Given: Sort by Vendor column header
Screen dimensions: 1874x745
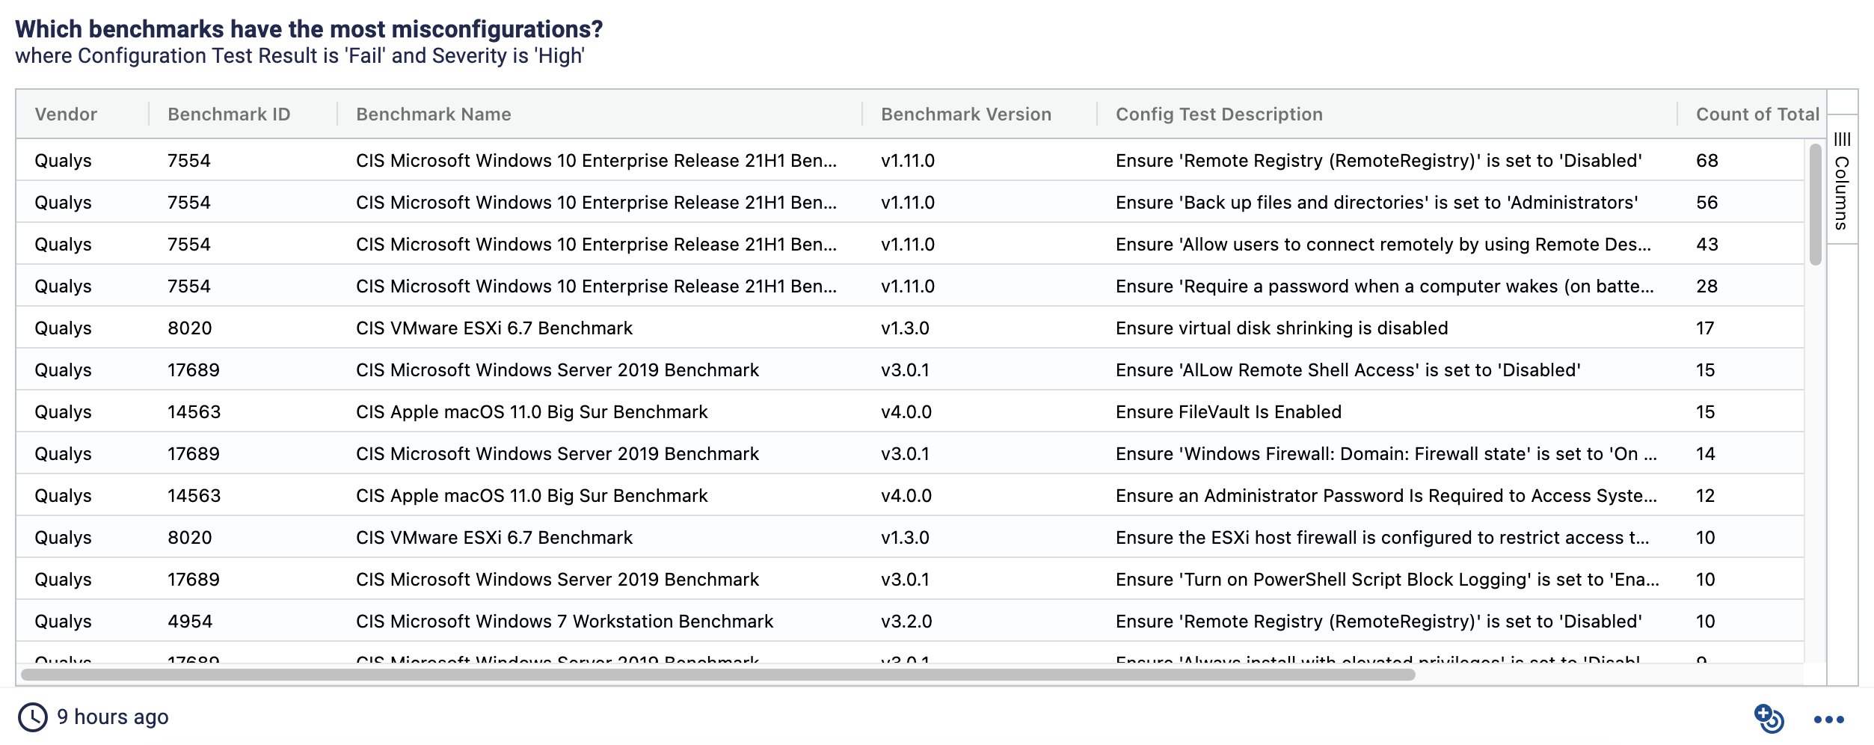Looking at the screenshot, I should (66, 114).
